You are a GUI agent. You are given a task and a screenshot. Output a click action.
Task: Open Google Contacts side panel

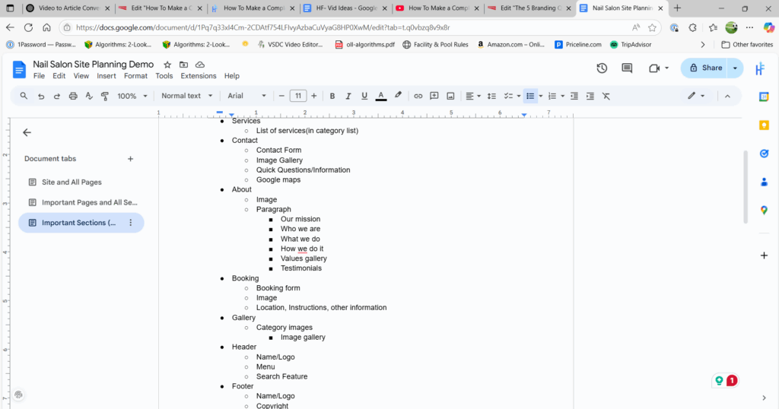pyautogui.click(x=764, y=182)
